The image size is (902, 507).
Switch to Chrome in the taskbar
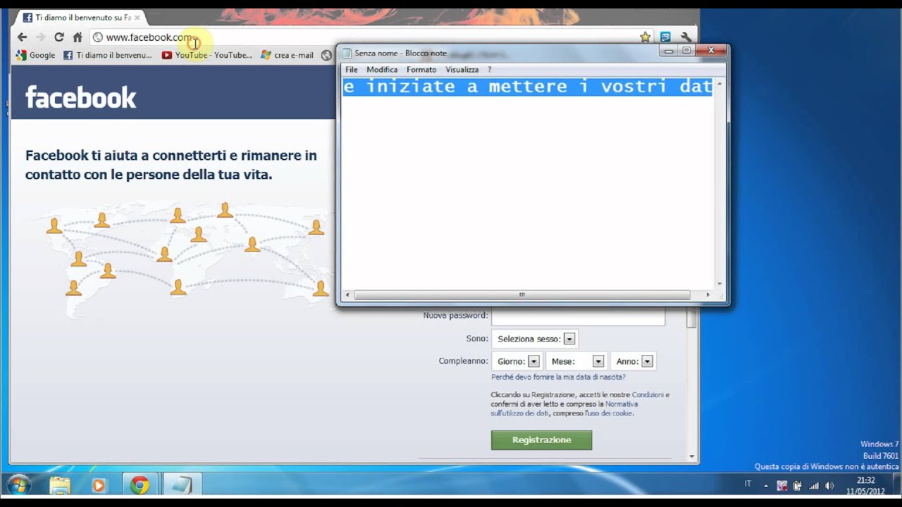[x=140, y=485]
